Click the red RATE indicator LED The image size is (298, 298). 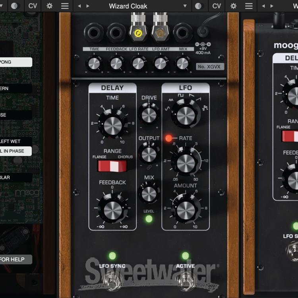tap(168, 138)
